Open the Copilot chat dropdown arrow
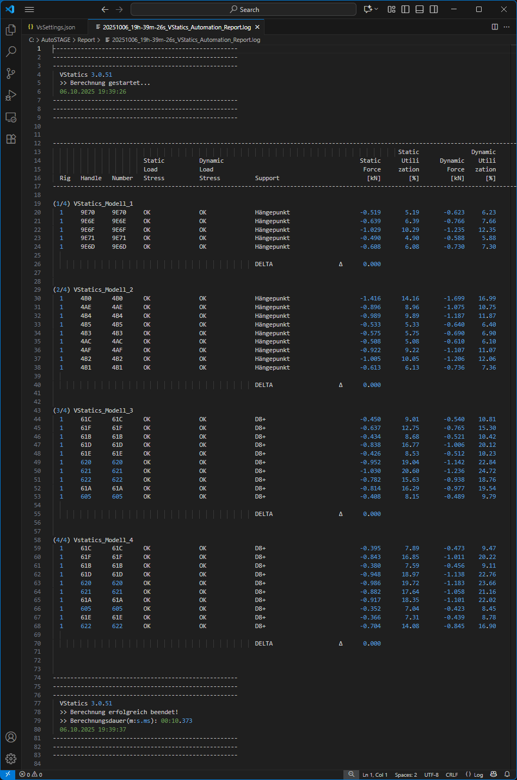517x780 pixels. pyautogui.click(x=376, y=9)
